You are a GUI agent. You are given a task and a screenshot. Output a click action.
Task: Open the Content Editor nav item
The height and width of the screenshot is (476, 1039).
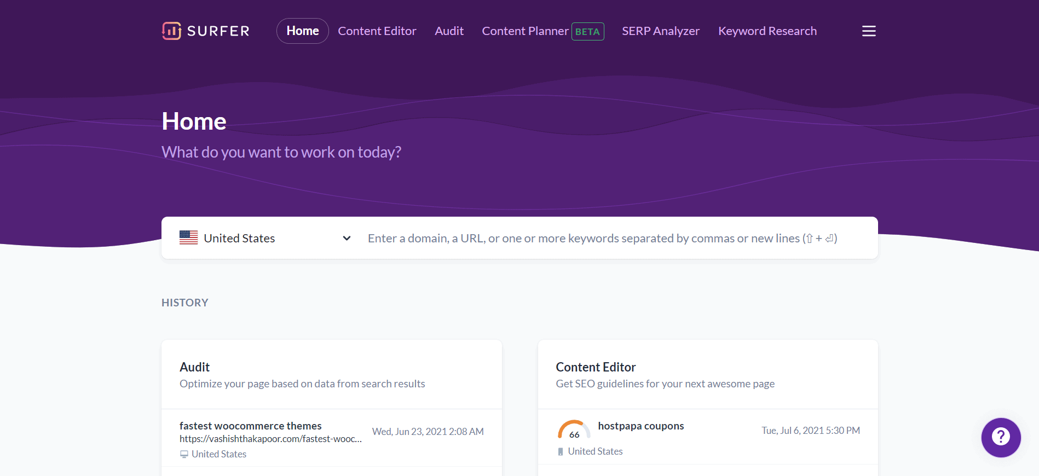point(377,31)
